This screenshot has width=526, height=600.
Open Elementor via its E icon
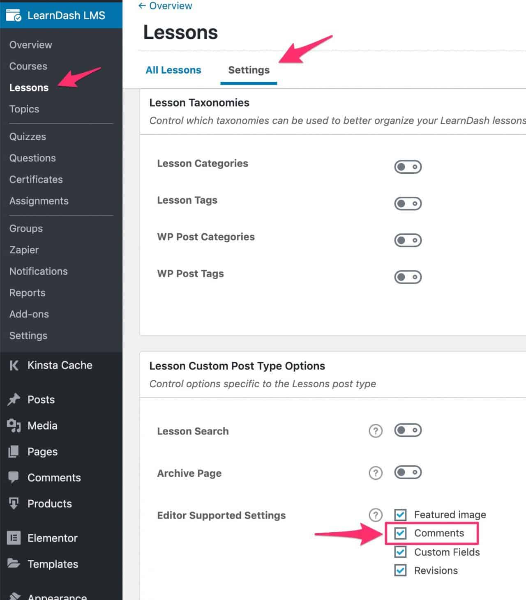pyautogui.click(x=14, y=538)
